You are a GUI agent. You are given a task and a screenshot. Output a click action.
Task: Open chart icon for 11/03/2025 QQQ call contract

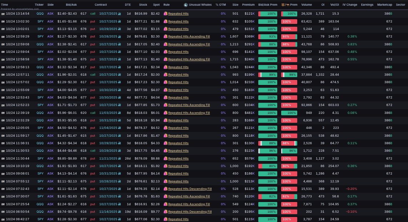(x=119, y=113)
